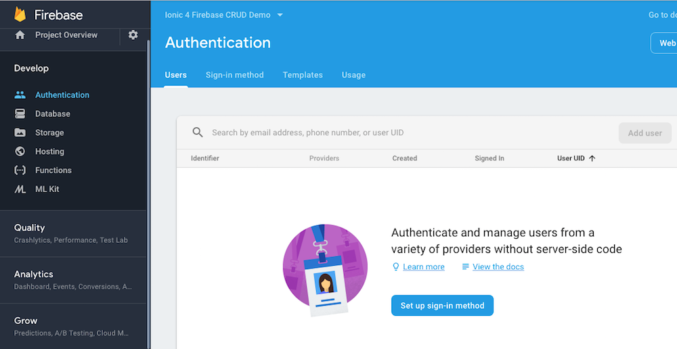The image size is (677, 349).
Task: Click the ID badge illustration
Action: [325, 271]
